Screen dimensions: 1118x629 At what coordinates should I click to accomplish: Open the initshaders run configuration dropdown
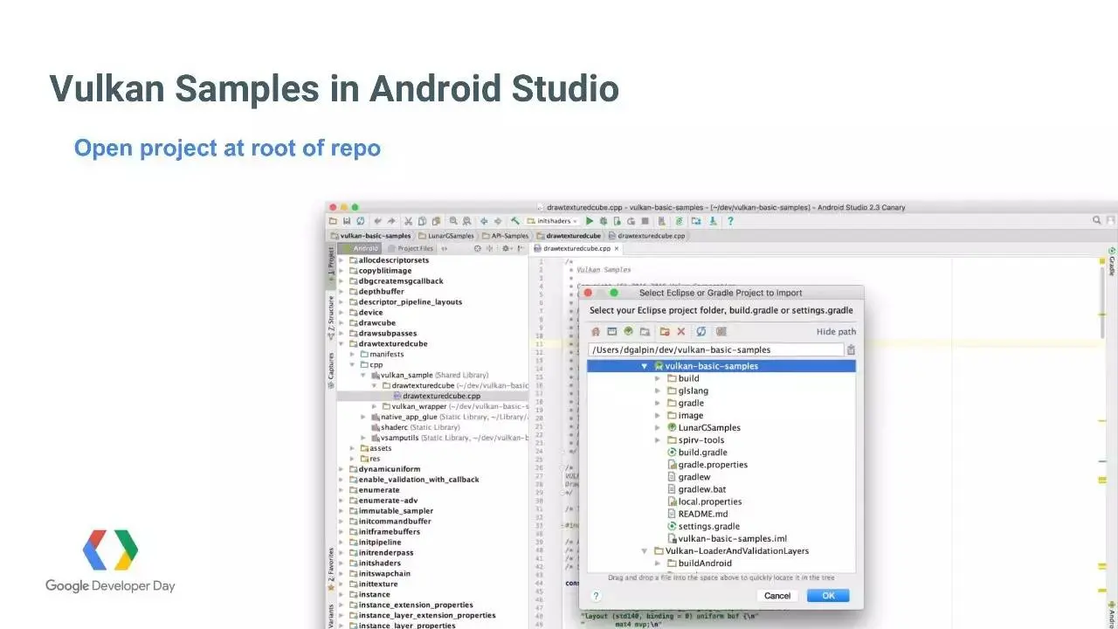552,221
